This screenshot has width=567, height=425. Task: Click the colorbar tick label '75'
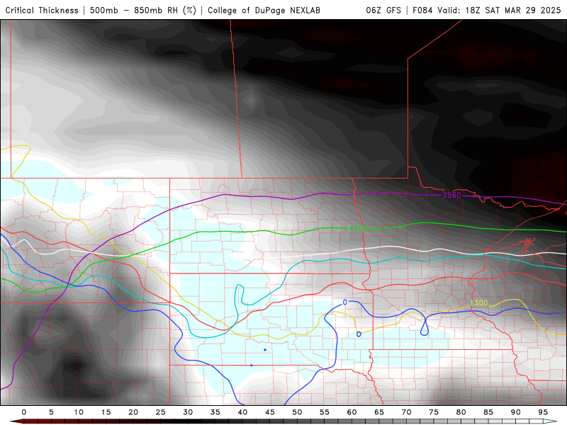434,412
